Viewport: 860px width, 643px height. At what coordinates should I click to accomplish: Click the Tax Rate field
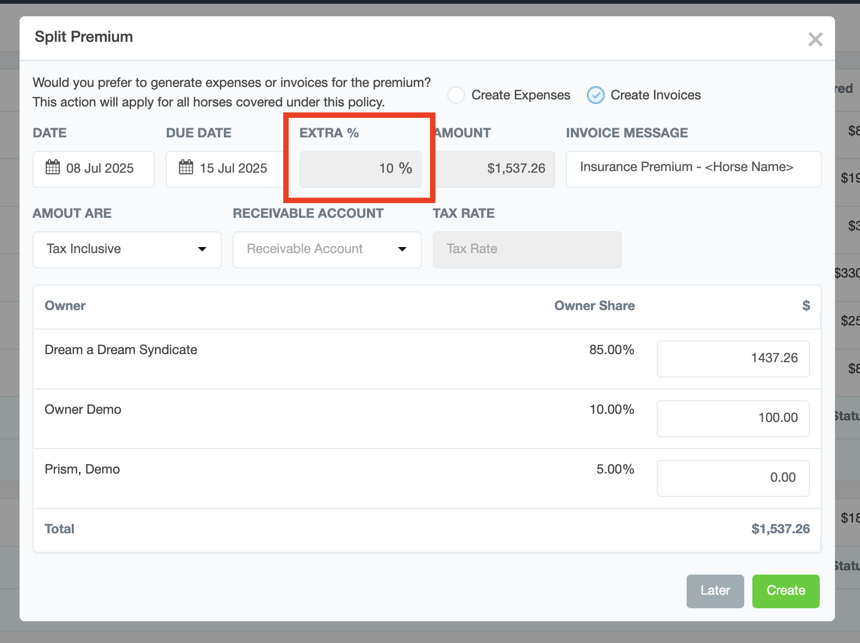click(x=526, y=249)
